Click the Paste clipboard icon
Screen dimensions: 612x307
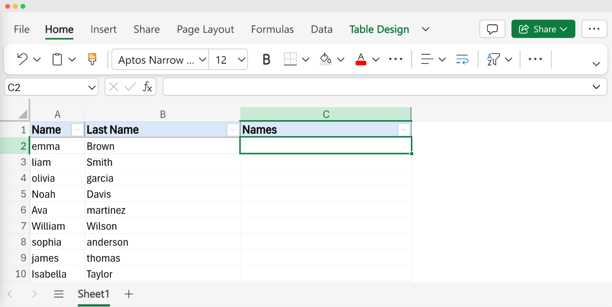(x=57, y=59)
